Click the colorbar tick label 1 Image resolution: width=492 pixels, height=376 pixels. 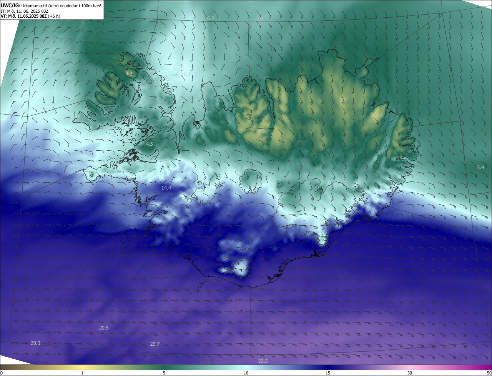pyautogui.click(x=82, y=373)
